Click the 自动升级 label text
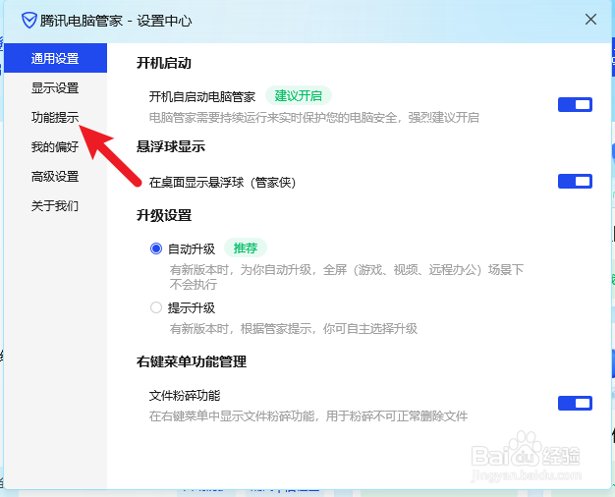Image resolution: width=615 pixels, height=497 pixels. tap(192, 249)
